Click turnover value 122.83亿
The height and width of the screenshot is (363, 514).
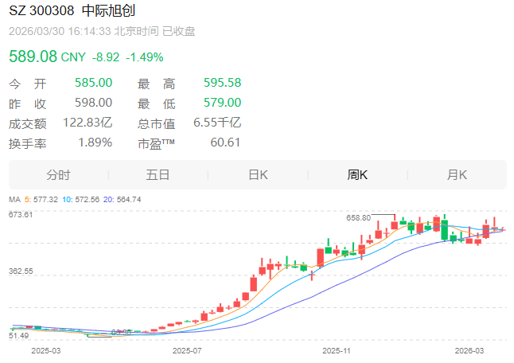[x=88, y=123]
